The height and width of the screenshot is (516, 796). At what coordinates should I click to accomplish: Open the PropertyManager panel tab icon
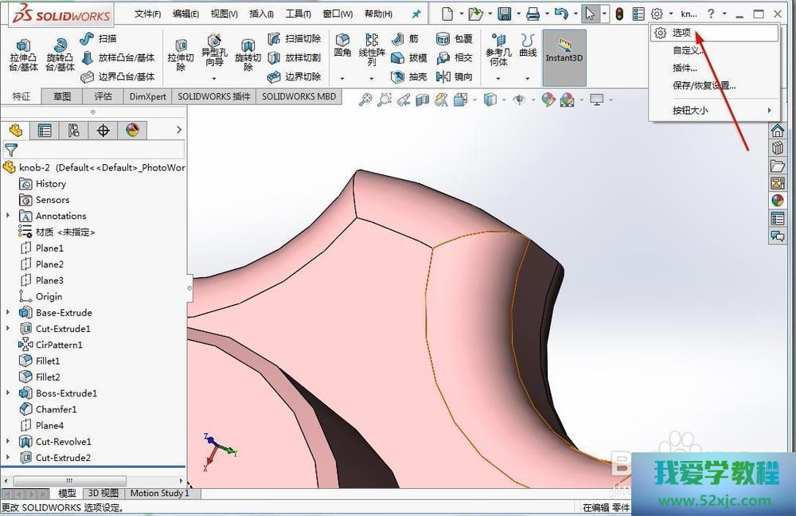point(45,131)
